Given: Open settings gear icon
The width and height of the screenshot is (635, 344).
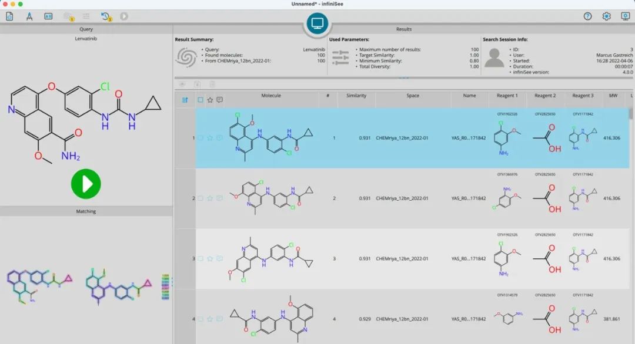Looking at the screenshot, I should click(x=606, y=16).
